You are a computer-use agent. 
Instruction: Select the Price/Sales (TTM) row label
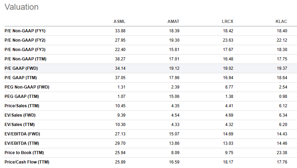pos(22,106)
